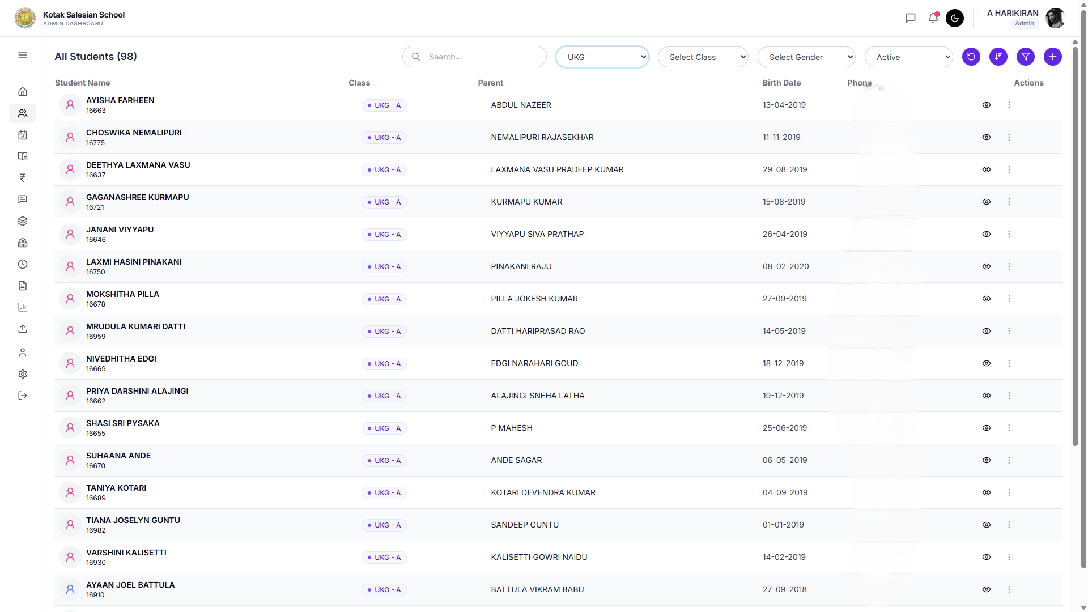Click the logout icon in sidebar

click(23, 396)
